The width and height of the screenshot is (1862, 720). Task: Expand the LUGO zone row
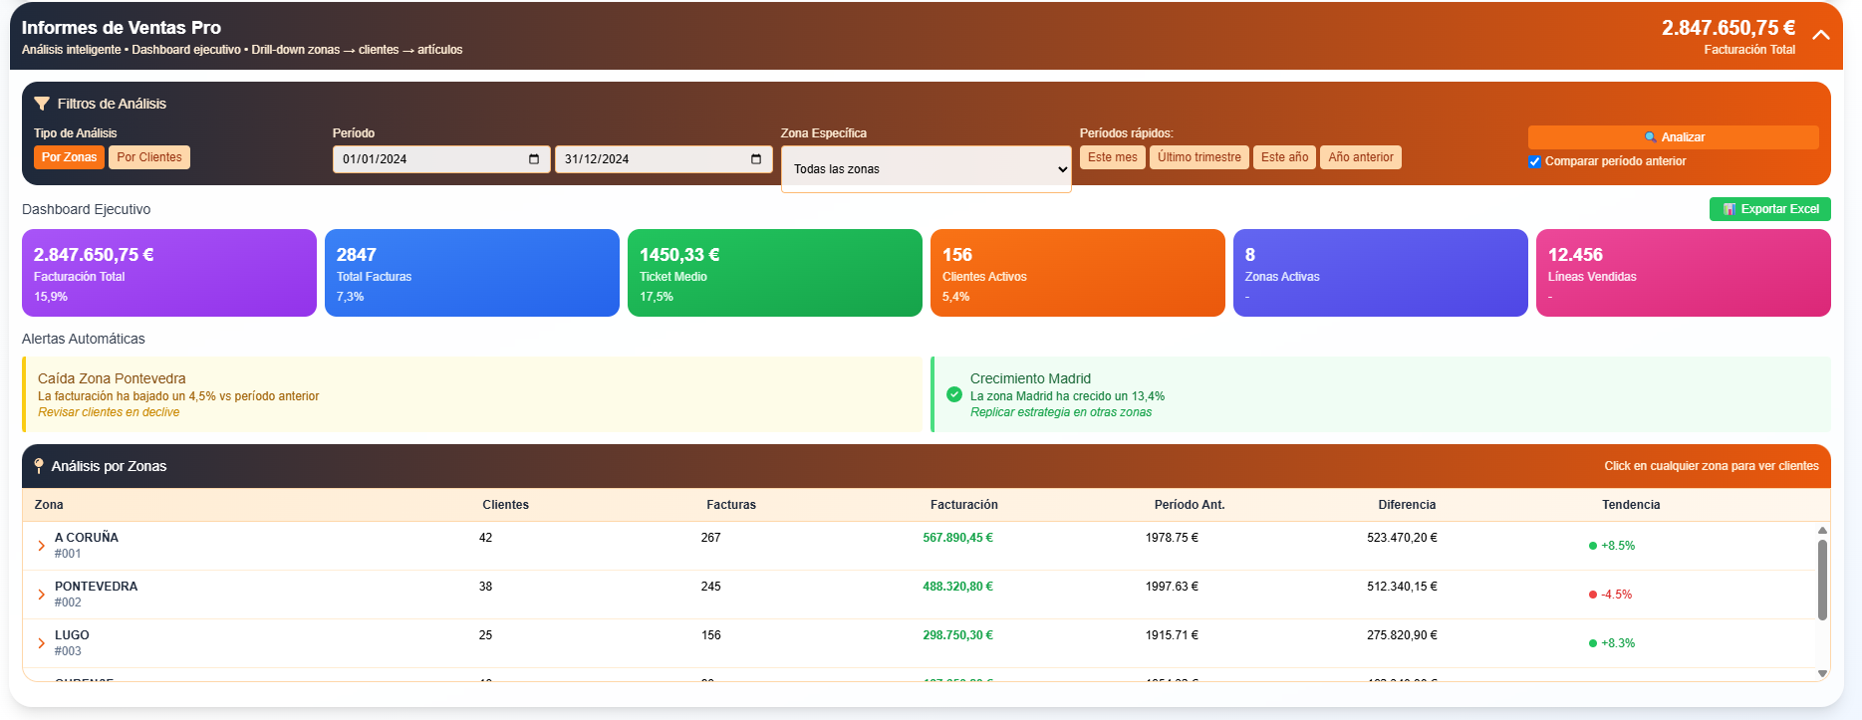click(x=41, y=643)
